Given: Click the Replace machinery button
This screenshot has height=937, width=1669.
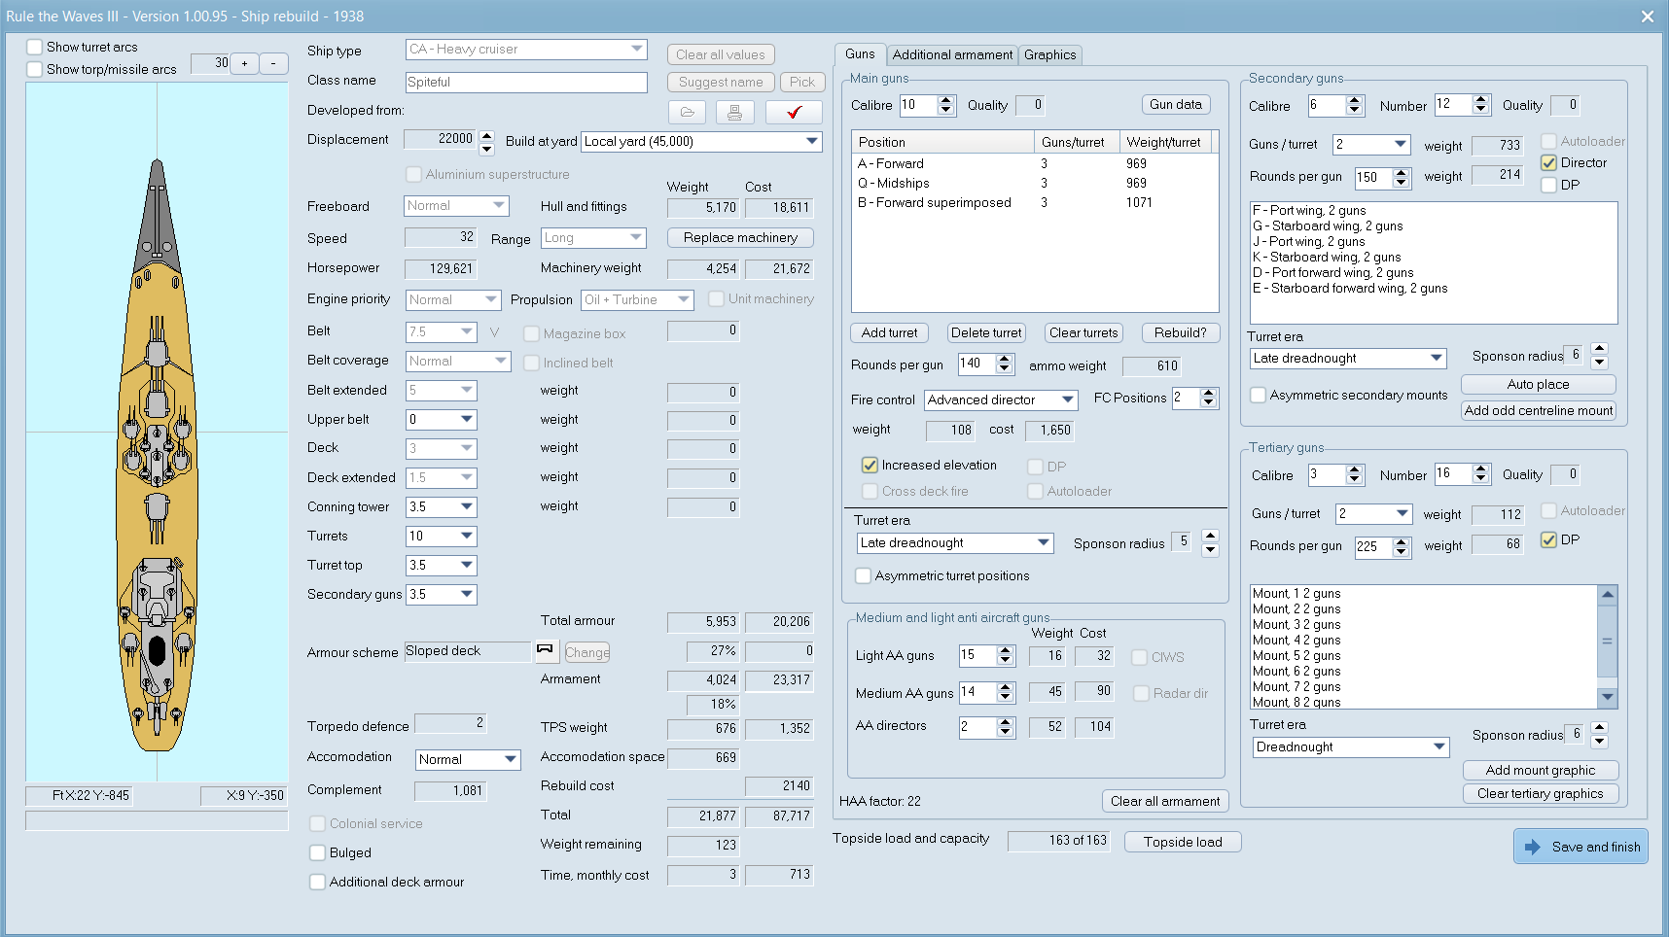Looking at the screenshot, I should coord(740,238).
